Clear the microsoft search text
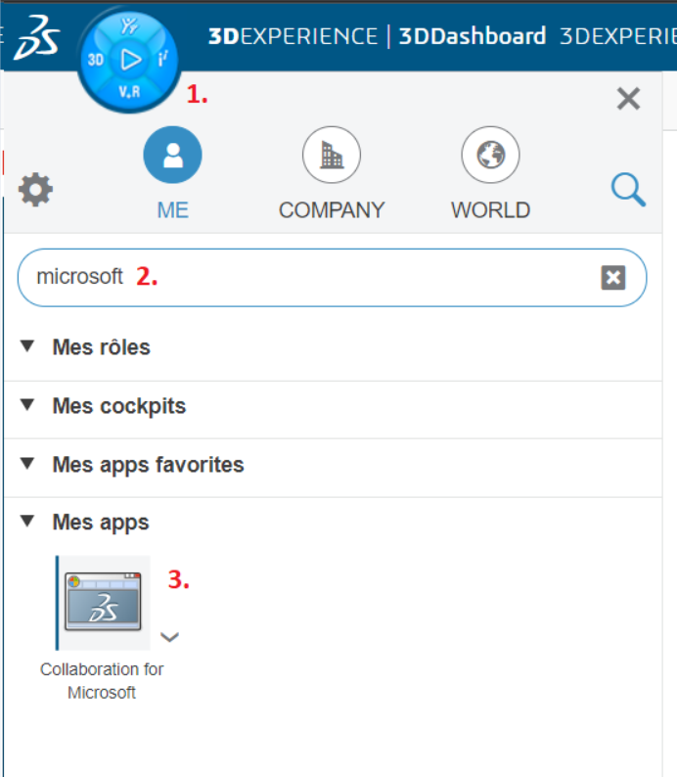This screenshot has width=677, height=777. (612, 278)
